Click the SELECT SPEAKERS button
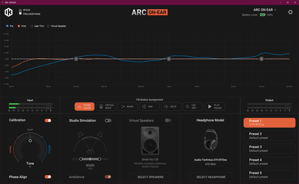299x184 pixels. pos(150,177)
